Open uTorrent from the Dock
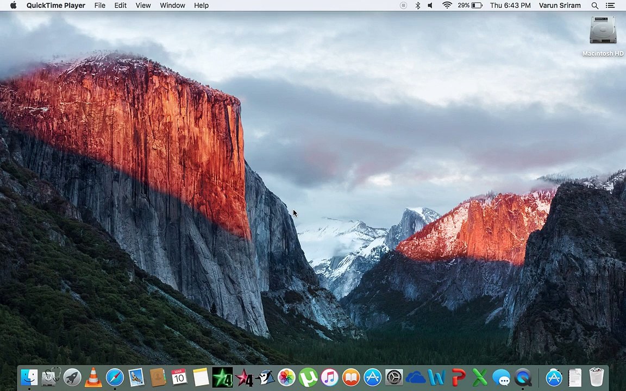This screenshot has height=391, width=626. point(308,377)
